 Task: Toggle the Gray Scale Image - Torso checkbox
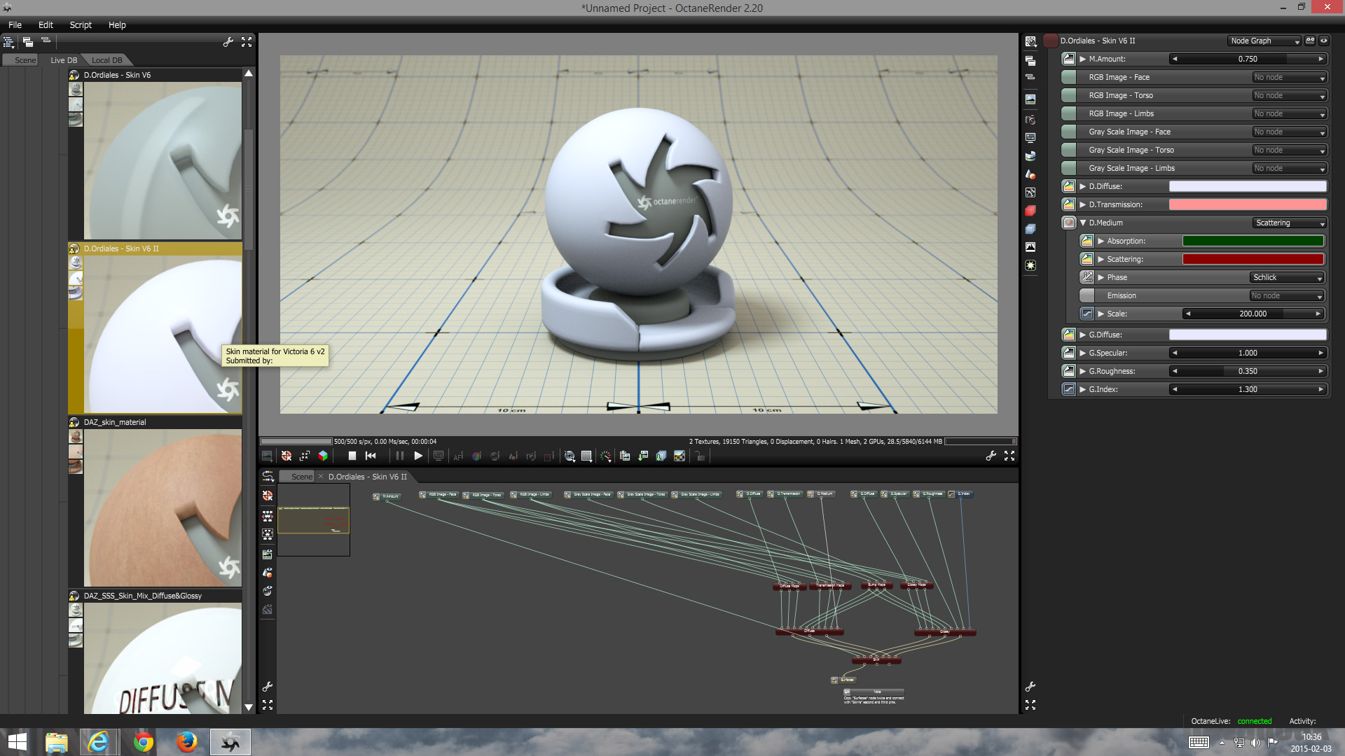pyautogui.click(x=1068, y=150)
